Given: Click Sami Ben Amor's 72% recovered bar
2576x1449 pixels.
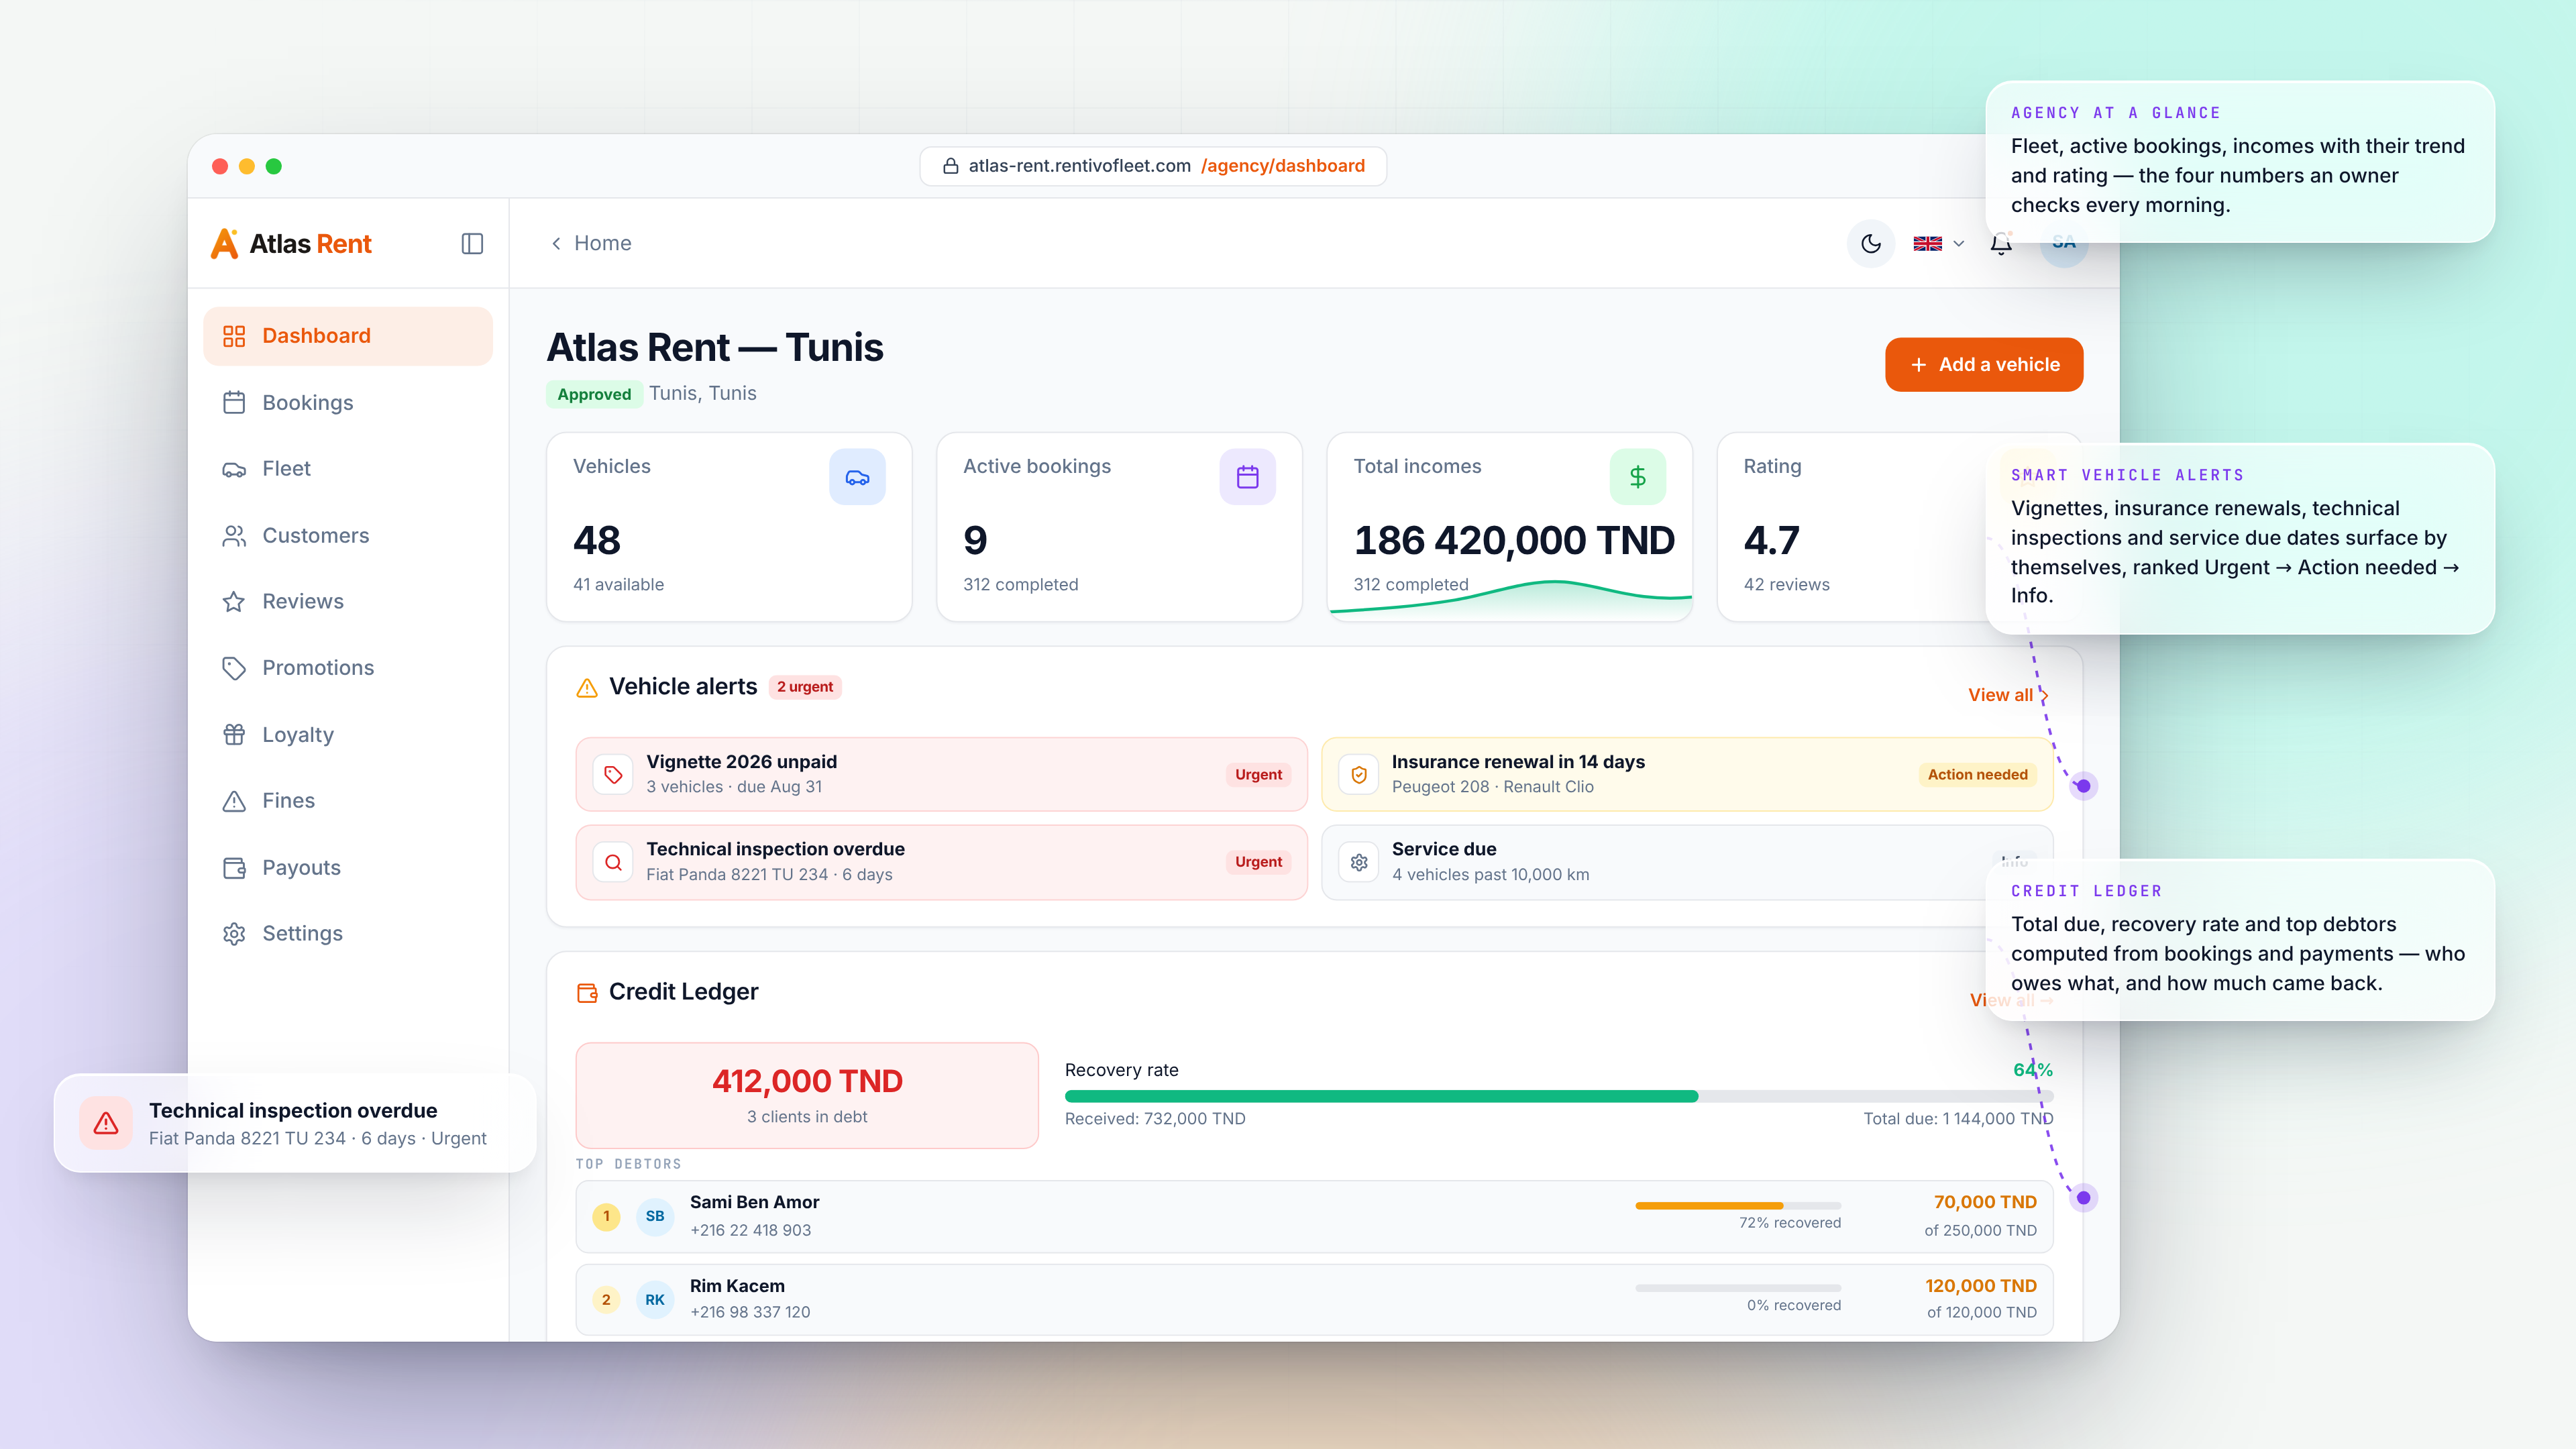Looking at the screenshot, I should click(1738, 1205).
